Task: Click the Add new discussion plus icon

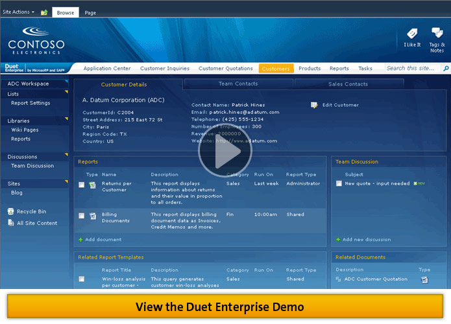Action: click(338, 240)
